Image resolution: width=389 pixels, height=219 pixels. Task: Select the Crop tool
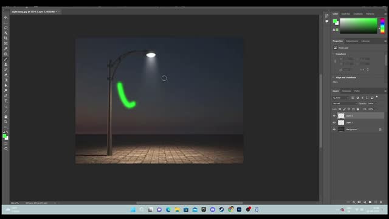click(5, 38)
